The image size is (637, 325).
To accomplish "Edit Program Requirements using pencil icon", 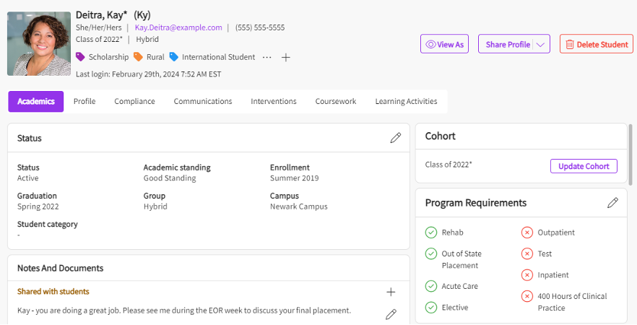I will (612, 203).
